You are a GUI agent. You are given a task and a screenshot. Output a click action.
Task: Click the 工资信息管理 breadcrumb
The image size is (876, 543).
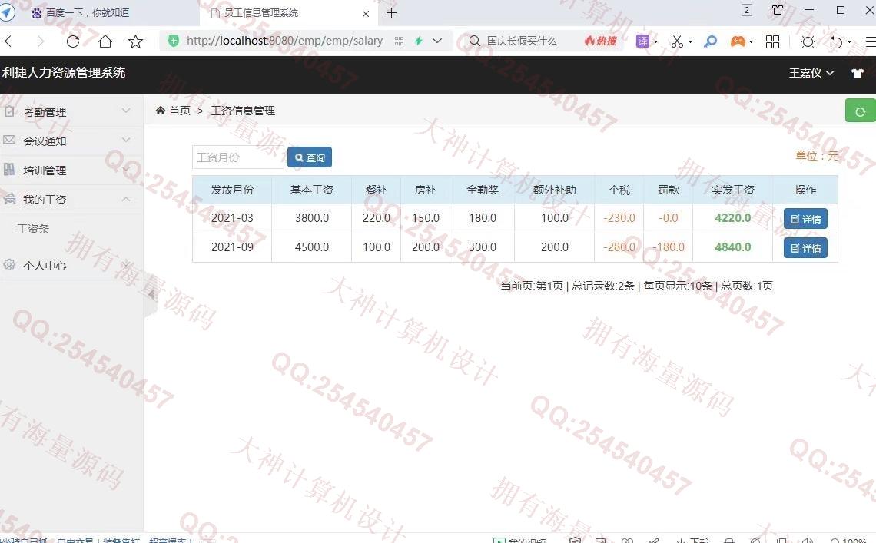pos(243,111)
